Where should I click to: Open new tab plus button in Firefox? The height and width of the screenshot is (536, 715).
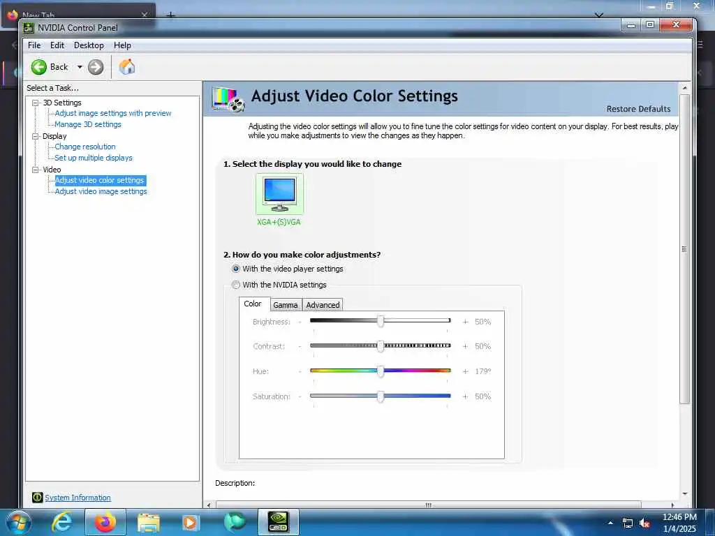pyautogui.click(x=170, y=15)
